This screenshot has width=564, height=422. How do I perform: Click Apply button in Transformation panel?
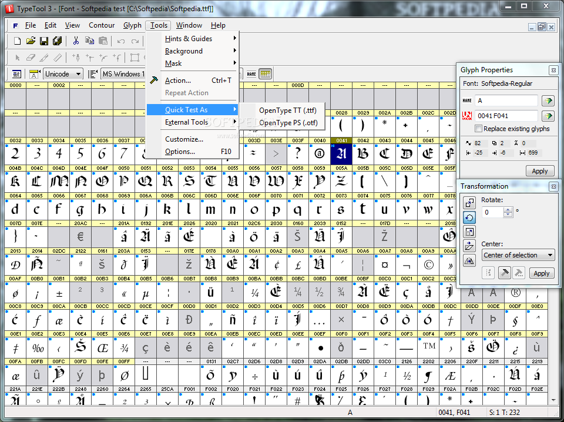541,273
